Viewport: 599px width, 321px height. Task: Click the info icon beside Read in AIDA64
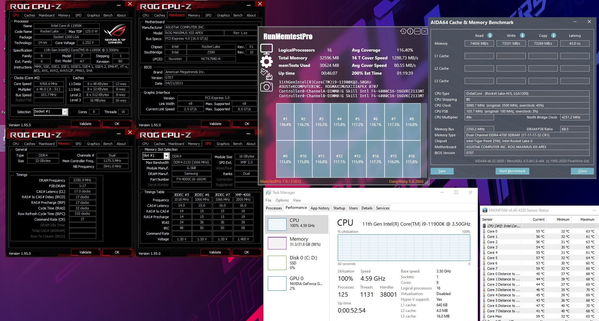[490, 35]
